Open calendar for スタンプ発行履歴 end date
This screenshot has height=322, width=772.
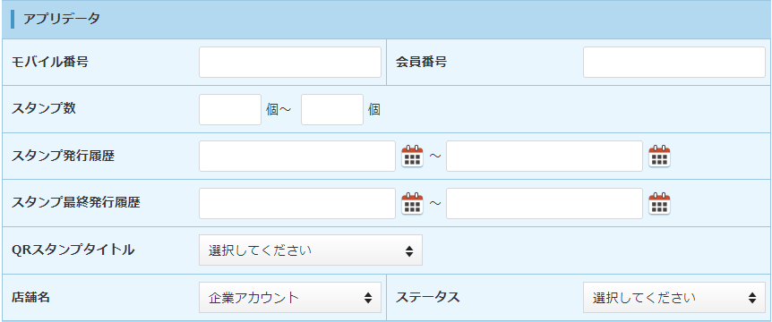point(660,157)
